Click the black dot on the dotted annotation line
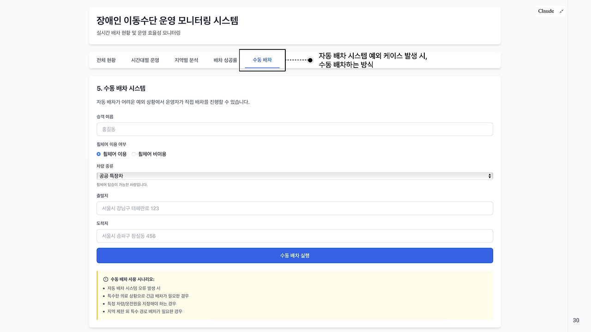 [x=310, y=60]
